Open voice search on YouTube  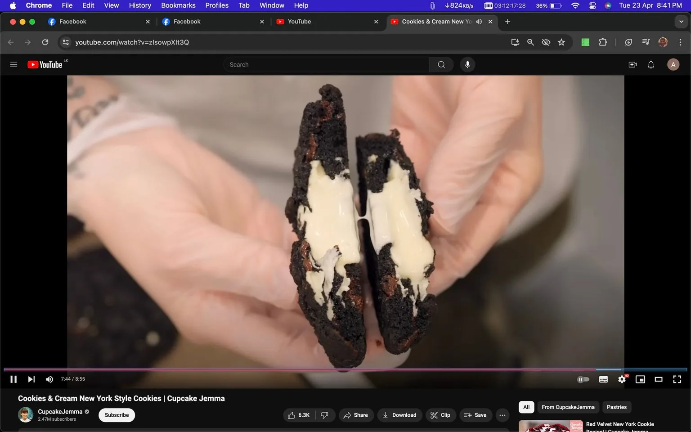(x=467, y=64)
